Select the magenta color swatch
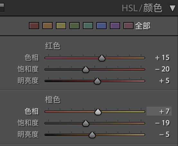The height and width of the screenshot is (146, 178). pos(129,26)
